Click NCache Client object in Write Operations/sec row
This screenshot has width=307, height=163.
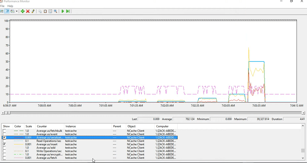pos(135,151)
